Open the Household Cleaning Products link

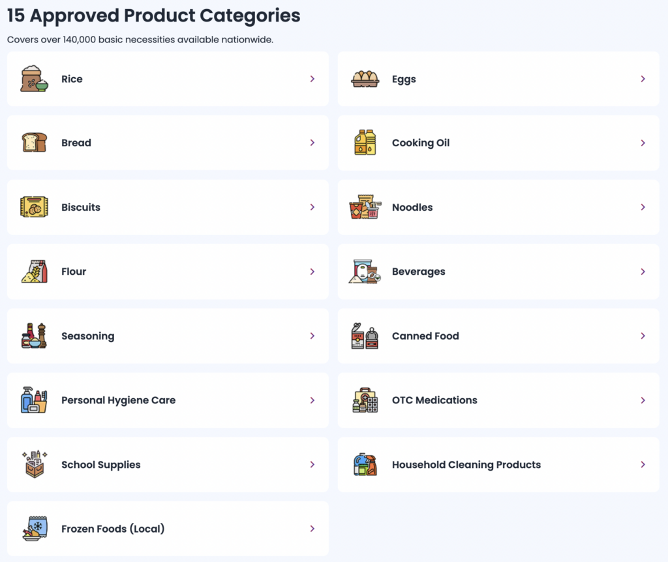(466, 465)
